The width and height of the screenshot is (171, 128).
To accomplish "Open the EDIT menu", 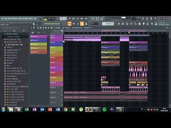I will (x=6, y=18).
